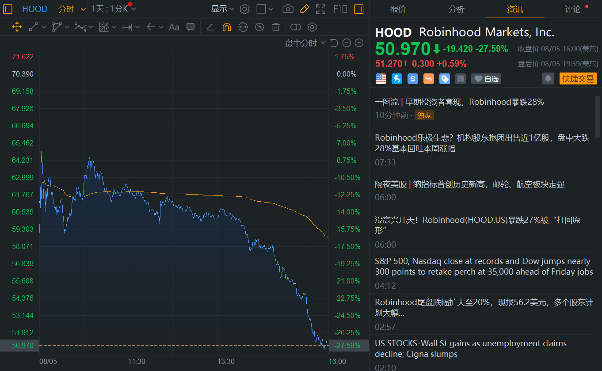Set a price alert with bell icon

(x=548, y=79)
